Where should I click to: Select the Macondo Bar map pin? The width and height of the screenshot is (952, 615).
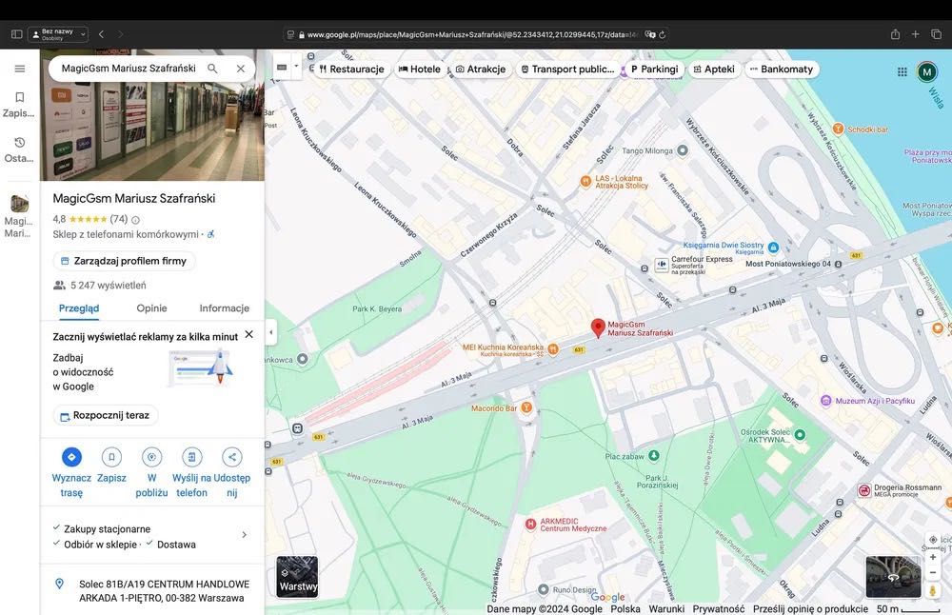click(x=526, y=408)
